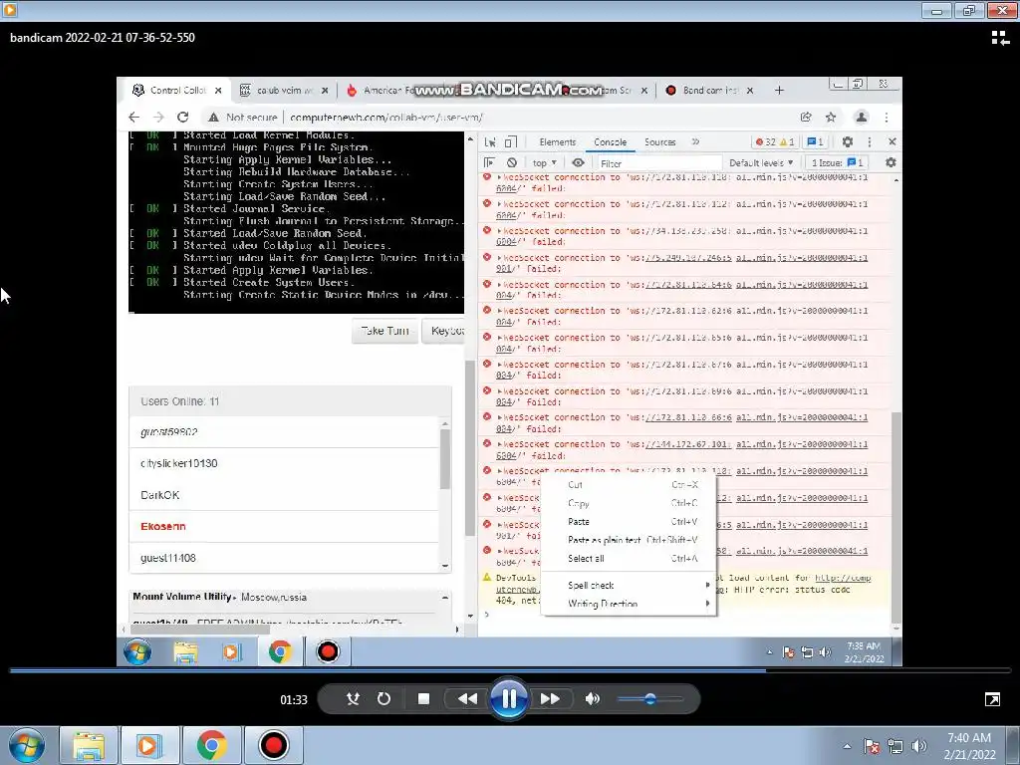Open the Default levels dropdown
The image size is (1020, 765).
(x=761, y=162)
